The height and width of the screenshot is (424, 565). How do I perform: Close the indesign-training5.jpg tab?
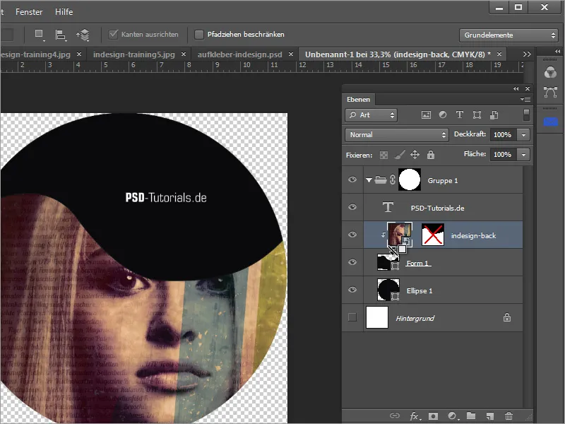click(184, 54)
